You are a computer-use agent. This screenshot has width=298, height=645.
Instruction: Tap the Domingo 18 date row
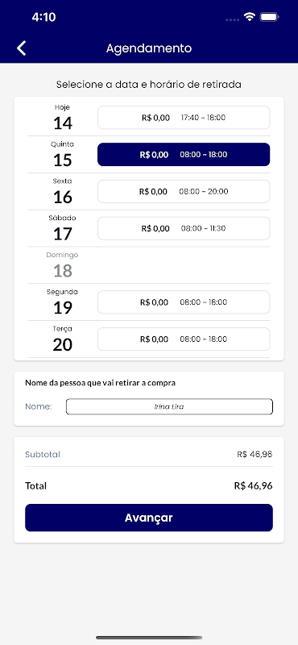149,265
